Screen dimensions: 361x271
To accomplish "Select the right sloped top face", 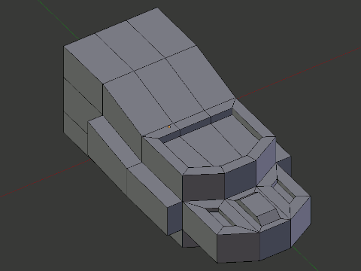I will pos(200,79).
